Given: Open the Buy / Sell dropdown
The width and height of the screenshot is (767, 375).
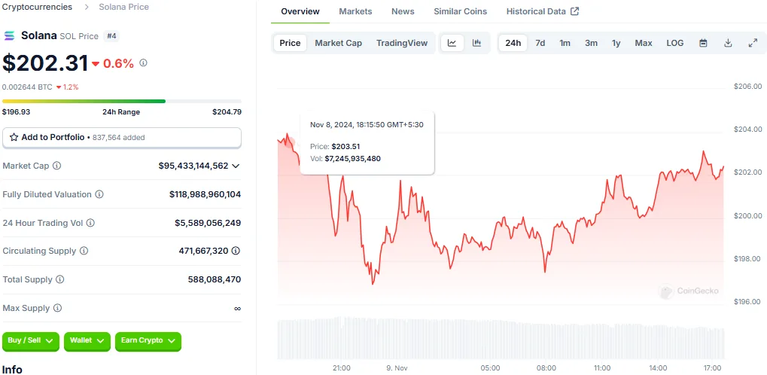Looking at the screenshot, I should pyautogui.click(x=31, y=340).
